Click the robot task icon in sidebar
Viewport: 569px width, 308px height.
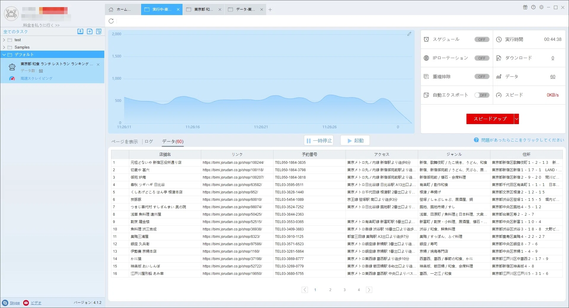(12, 67)
